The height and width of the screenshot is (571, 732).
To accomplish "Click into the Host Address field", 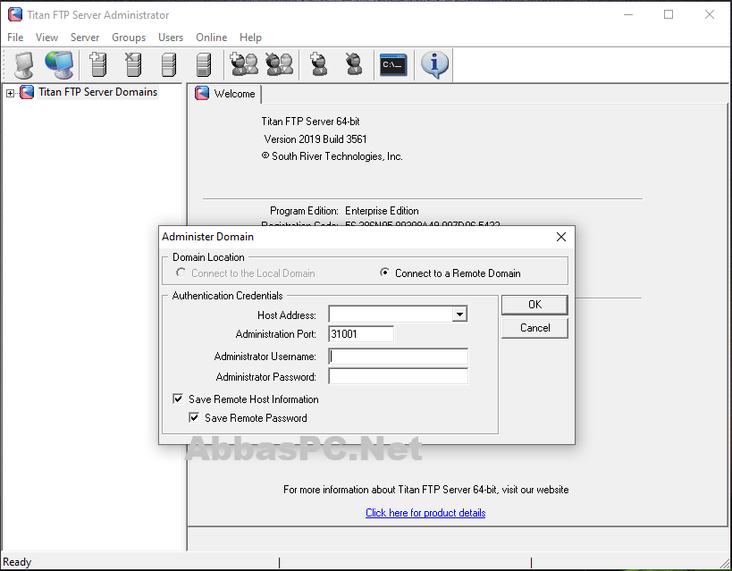I will (x=391, y=315).
